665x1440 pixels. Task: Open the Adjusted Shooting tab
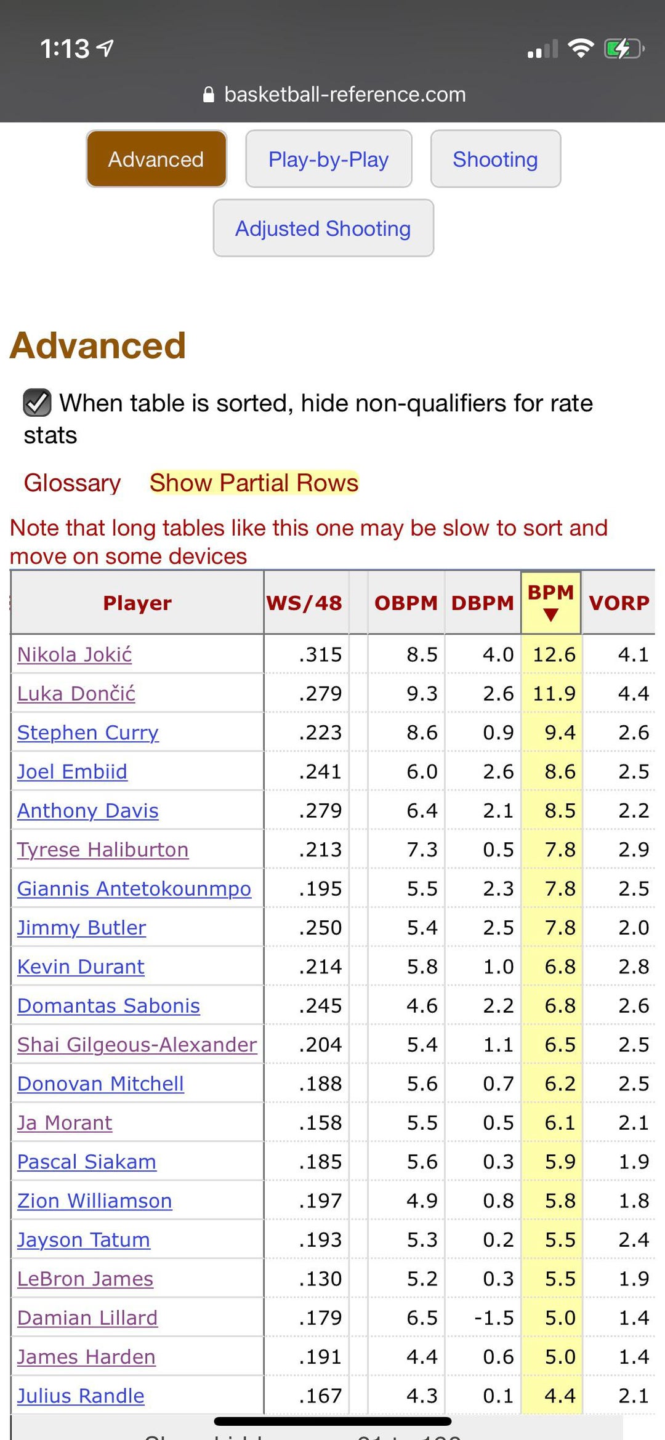pos(323,228)
